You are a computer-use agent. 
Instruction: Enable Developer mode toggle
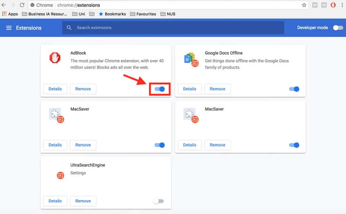tap(337, 28)
